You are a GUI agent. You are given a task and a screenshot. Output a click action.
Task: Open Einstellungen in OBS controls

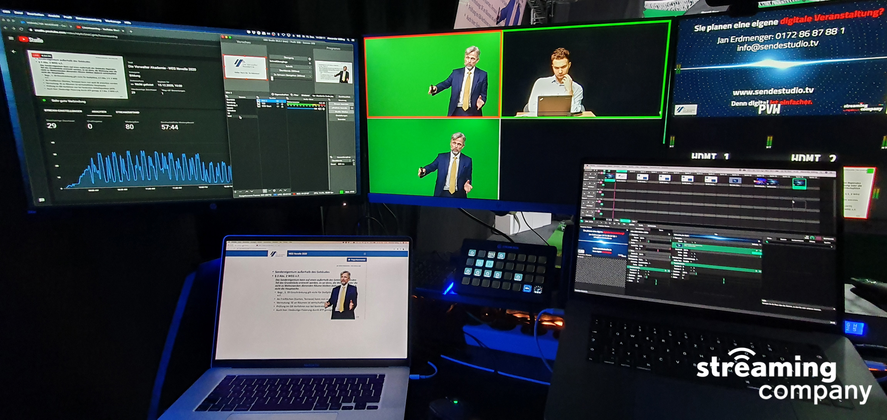click(341, 115)
